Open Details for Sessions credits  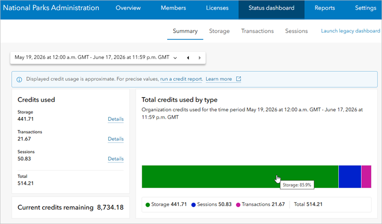coord(116,159)
